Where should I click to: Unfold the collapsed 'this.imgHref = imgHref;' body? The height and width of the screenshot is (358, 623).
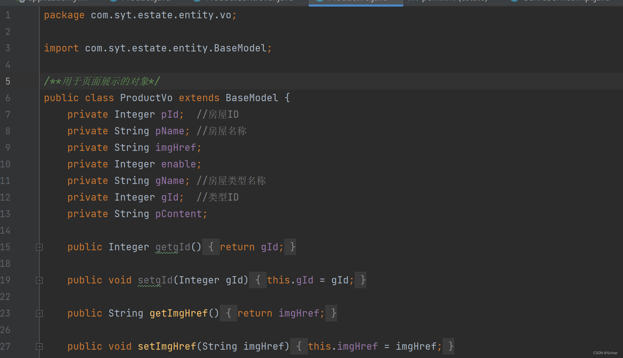pos(372,346)
